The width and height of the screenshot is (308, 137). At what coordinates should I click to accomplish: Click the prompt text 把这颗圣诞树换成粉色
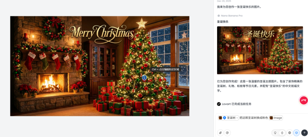pyautogui.click(x=254, y=118)
